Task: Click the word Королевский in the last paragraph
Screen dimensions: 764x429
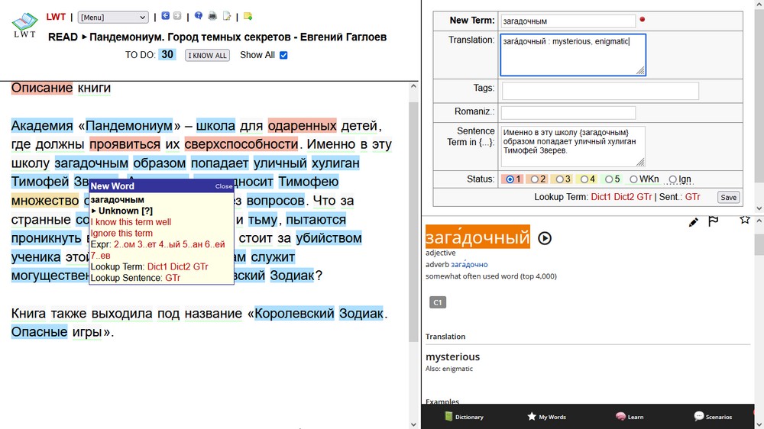Action: click(294, 313)
